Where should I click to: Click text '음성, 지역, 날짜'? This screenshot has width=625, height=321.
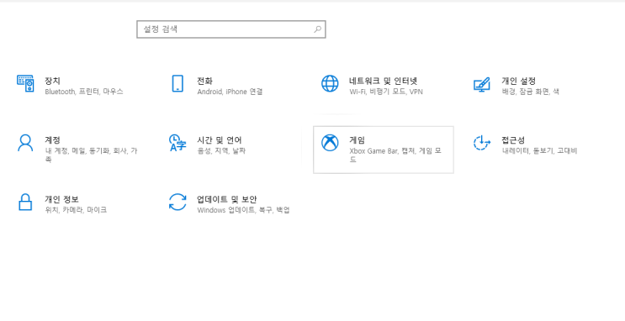[x=221, y=151]
